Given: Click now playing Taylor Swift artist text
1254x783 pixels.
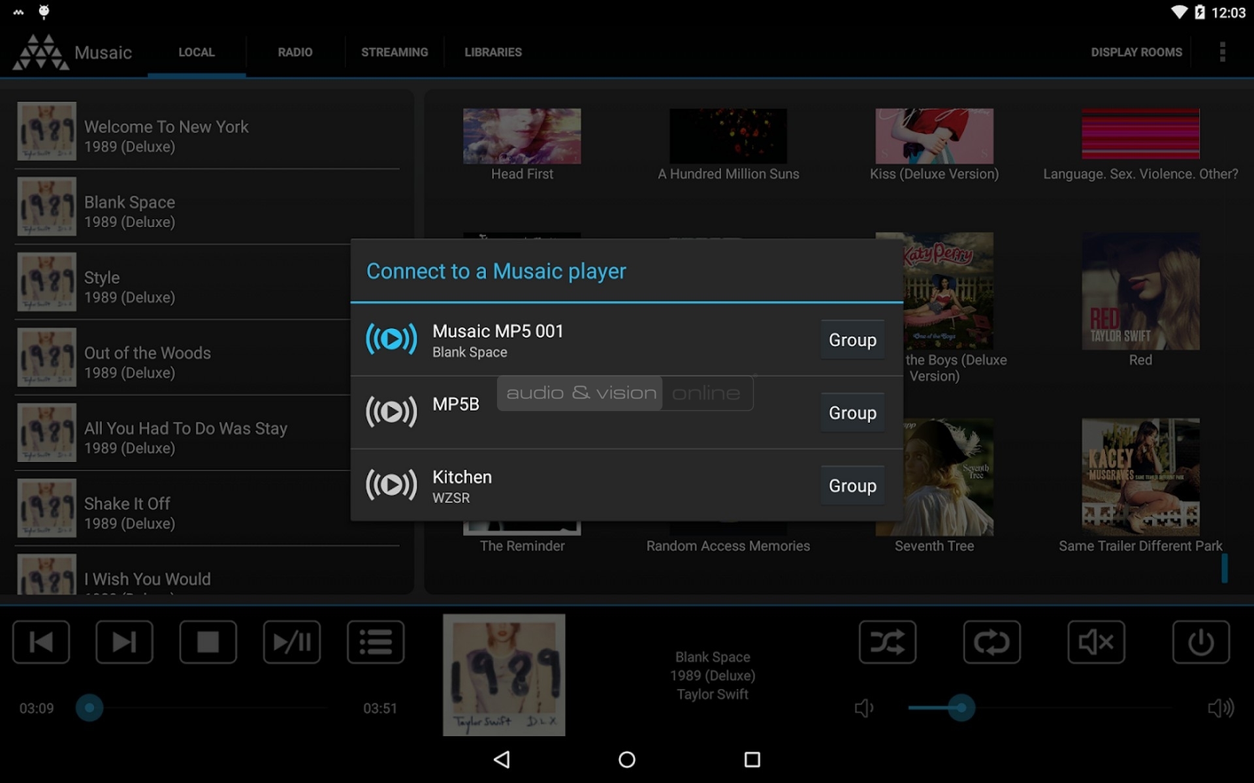Looking at the screenshot, I should [x=713, y=694].
